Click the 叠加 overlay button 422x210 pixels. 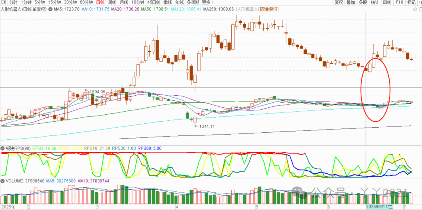[x=350, y=2]
